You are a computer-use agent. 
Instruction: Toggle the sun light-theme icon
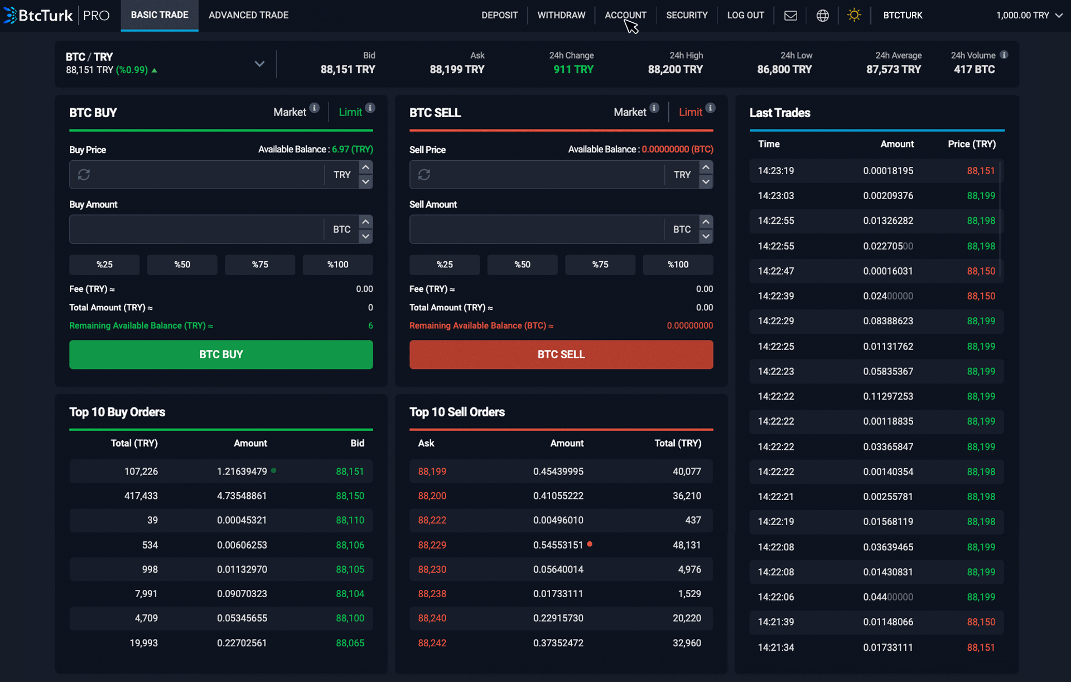tap(854, 15)
